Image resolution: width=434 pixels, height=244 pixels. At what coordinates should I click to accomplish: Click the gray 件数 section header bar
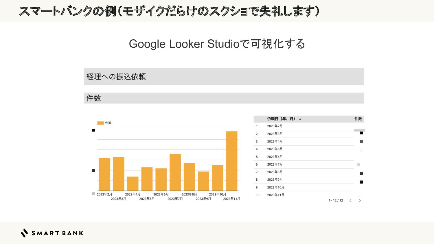(x=224, y=98)
